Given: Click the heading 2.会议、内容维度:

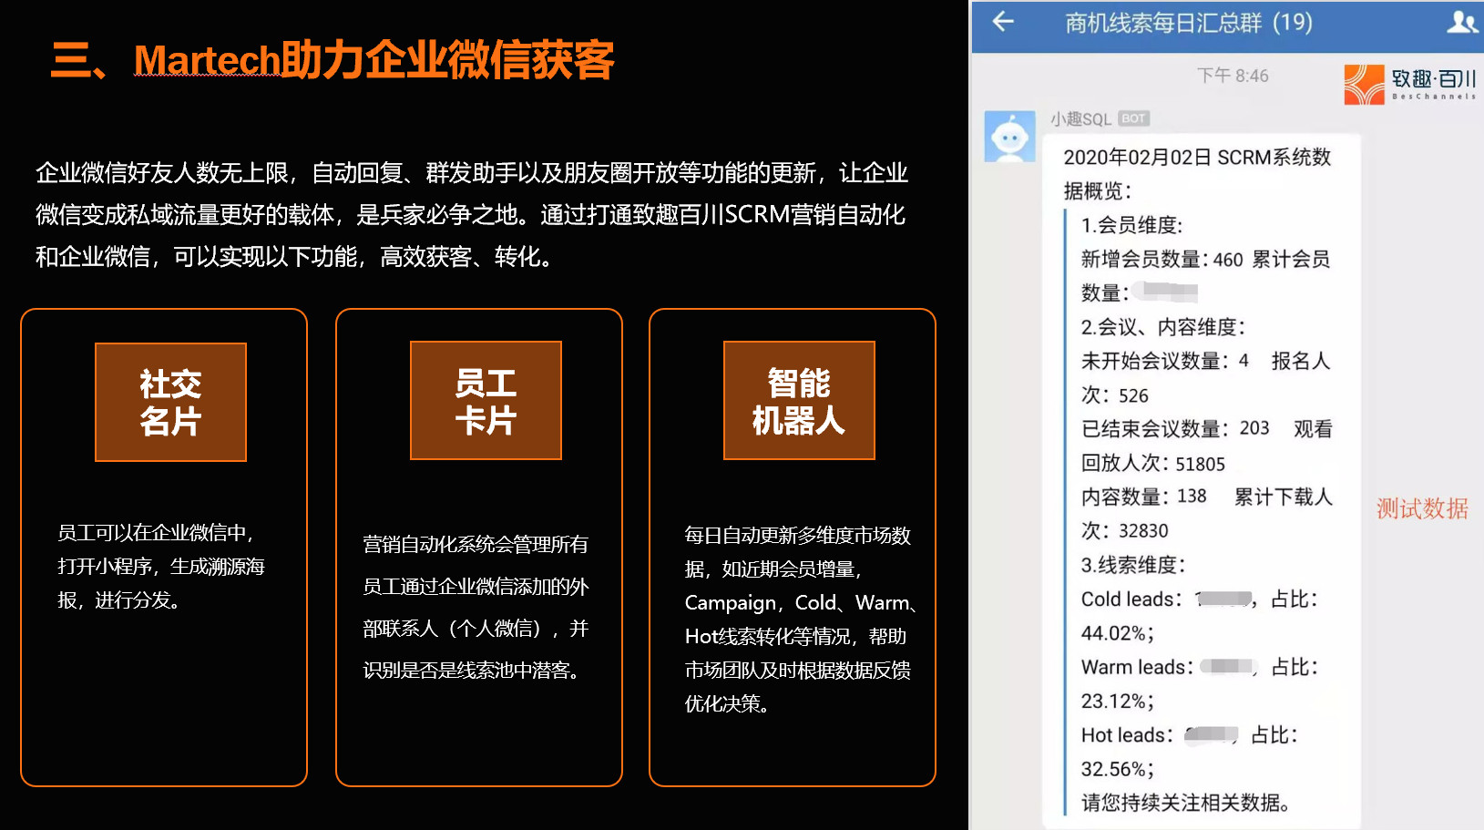Looking at the screenshot, I should [x=1163, y=327].
